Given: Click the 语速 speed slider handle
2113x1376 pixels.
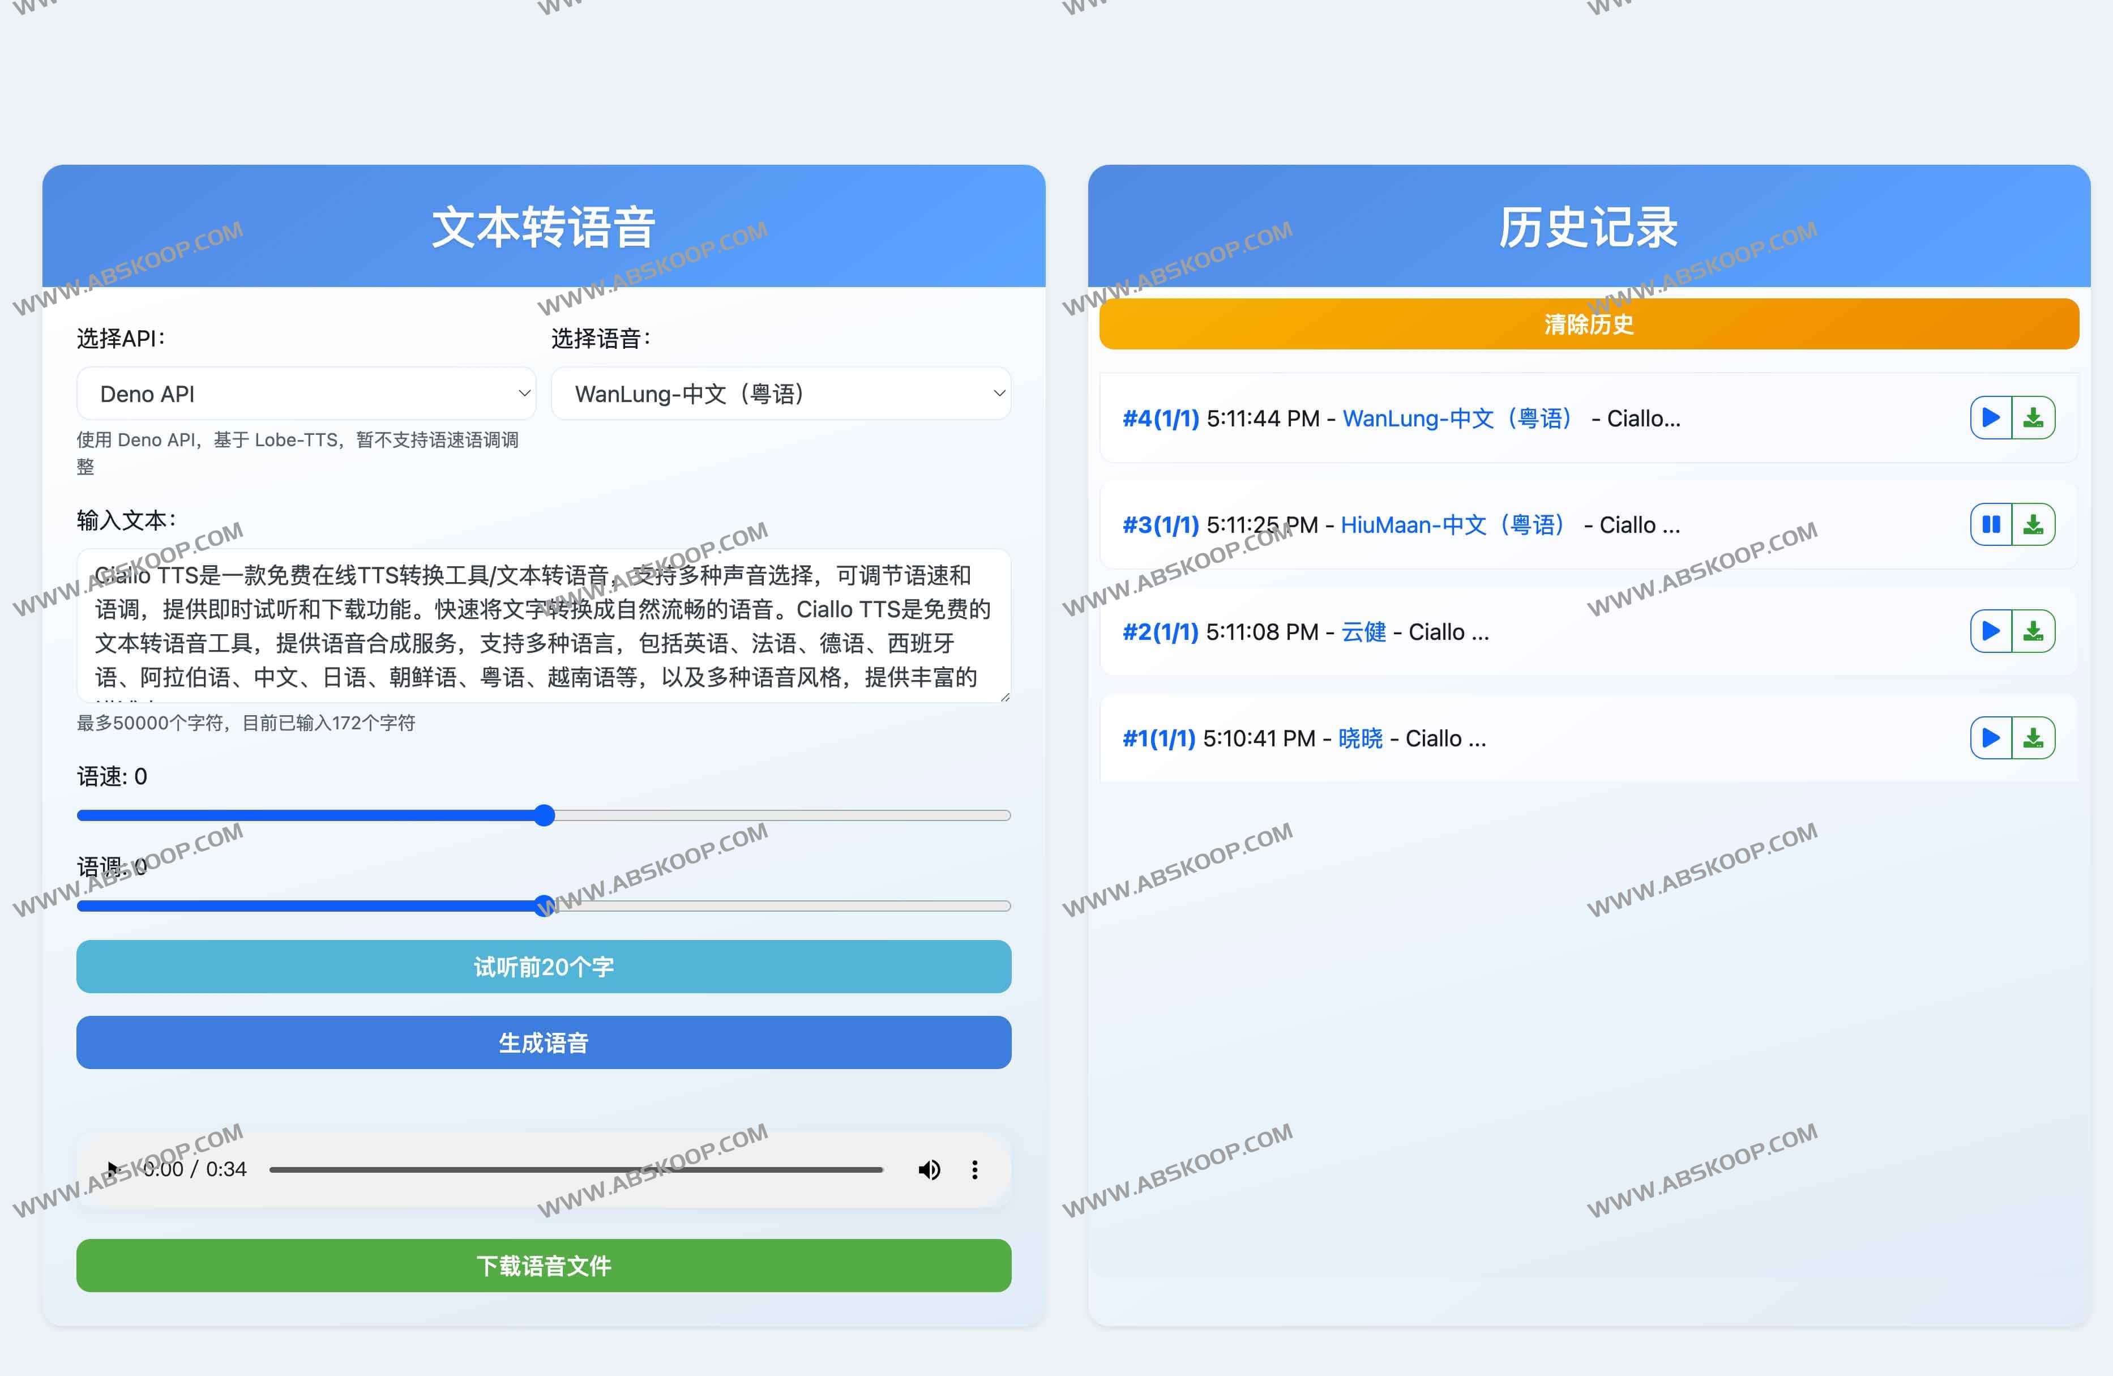Looking at the screenshot, I should coord(544,815).
